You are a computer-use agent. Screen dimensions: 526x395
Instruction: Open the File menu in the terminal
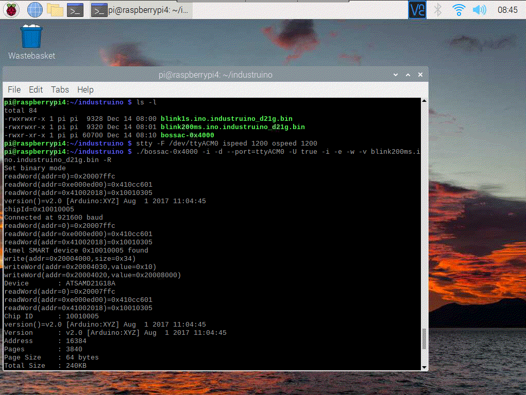click(x=14, y=89)
